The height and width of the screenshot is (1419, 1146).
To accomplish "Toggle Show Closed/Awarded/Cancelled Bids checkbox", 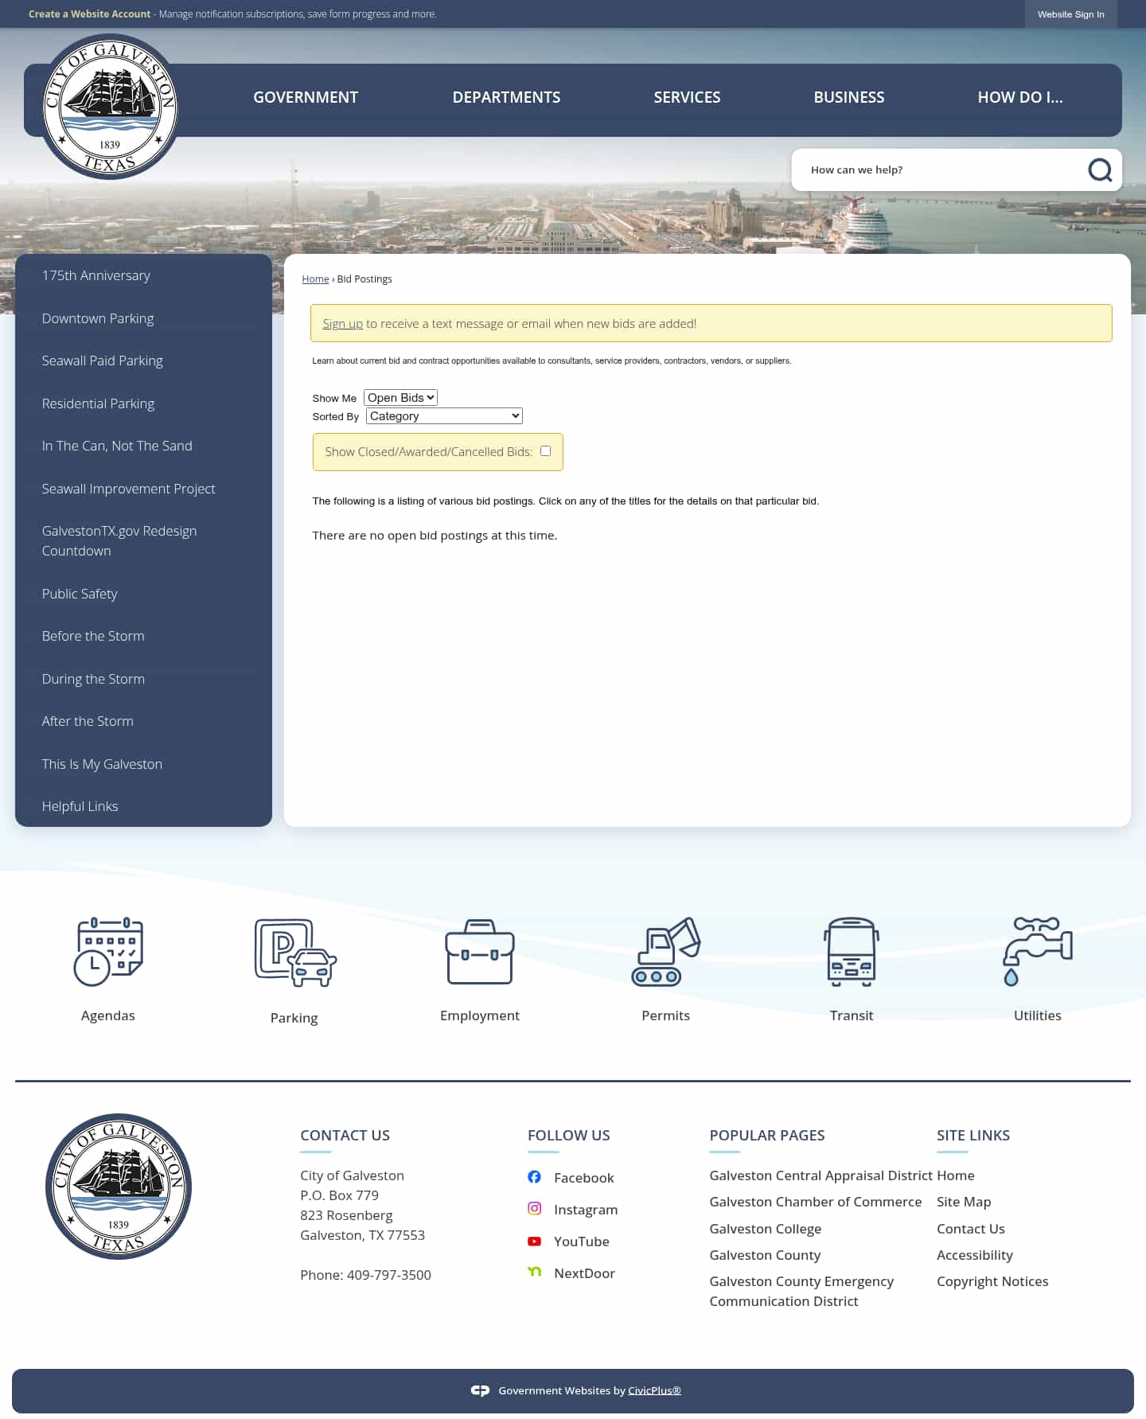I will click(x=546, y=451).
